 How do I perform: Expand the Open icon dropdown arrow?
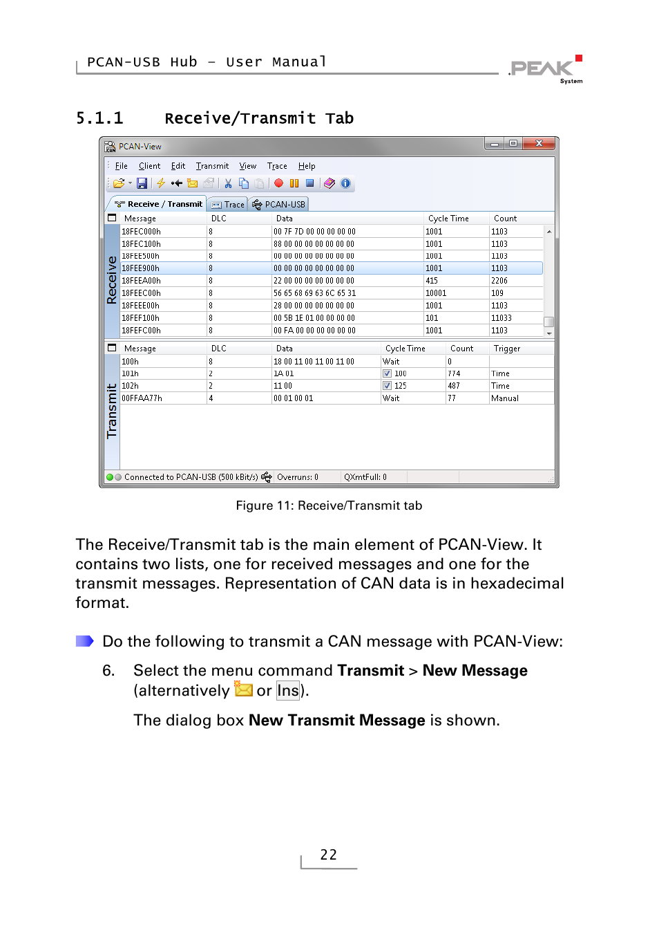pyautogui.click(x=130, y=184)
